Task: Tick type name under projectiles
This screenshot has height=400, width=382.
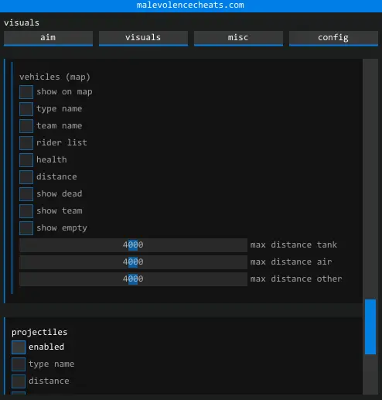Action: point(19,364)
